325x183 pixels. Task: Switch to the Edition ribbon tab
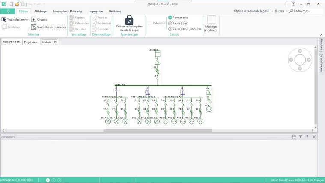click(23, 11)
